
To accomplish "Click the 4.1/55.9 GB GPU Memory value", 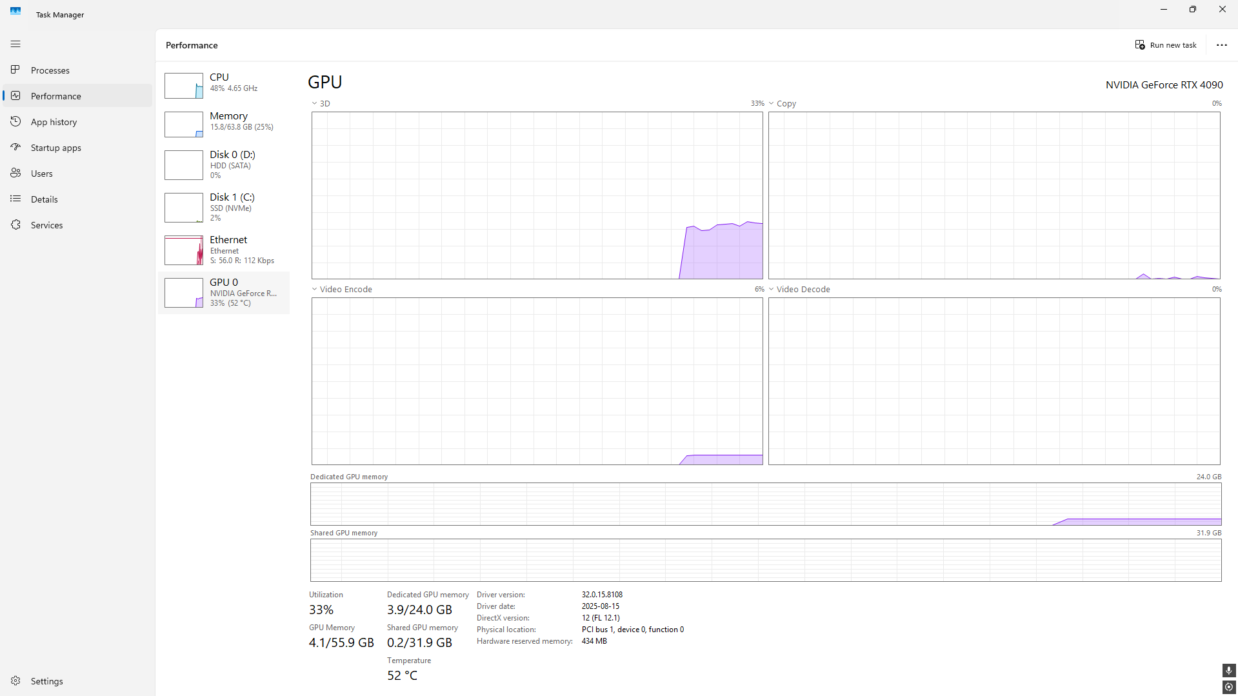I will (x=341, y=642).
